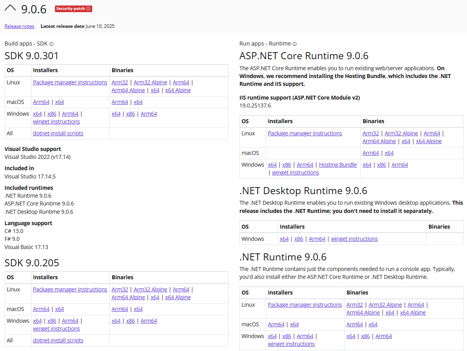Click info icon next to Run apps - Runtime
Screen dimensions: 467x351
coord(295,44)
